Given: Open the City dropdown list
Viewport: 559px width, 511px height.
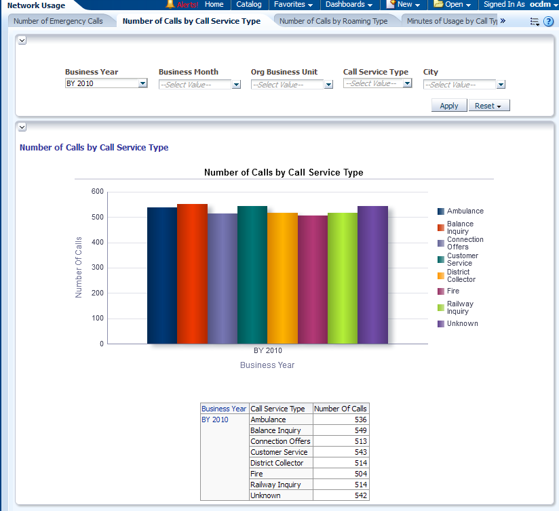Looking at the screenshot, I should coord(501,85).
